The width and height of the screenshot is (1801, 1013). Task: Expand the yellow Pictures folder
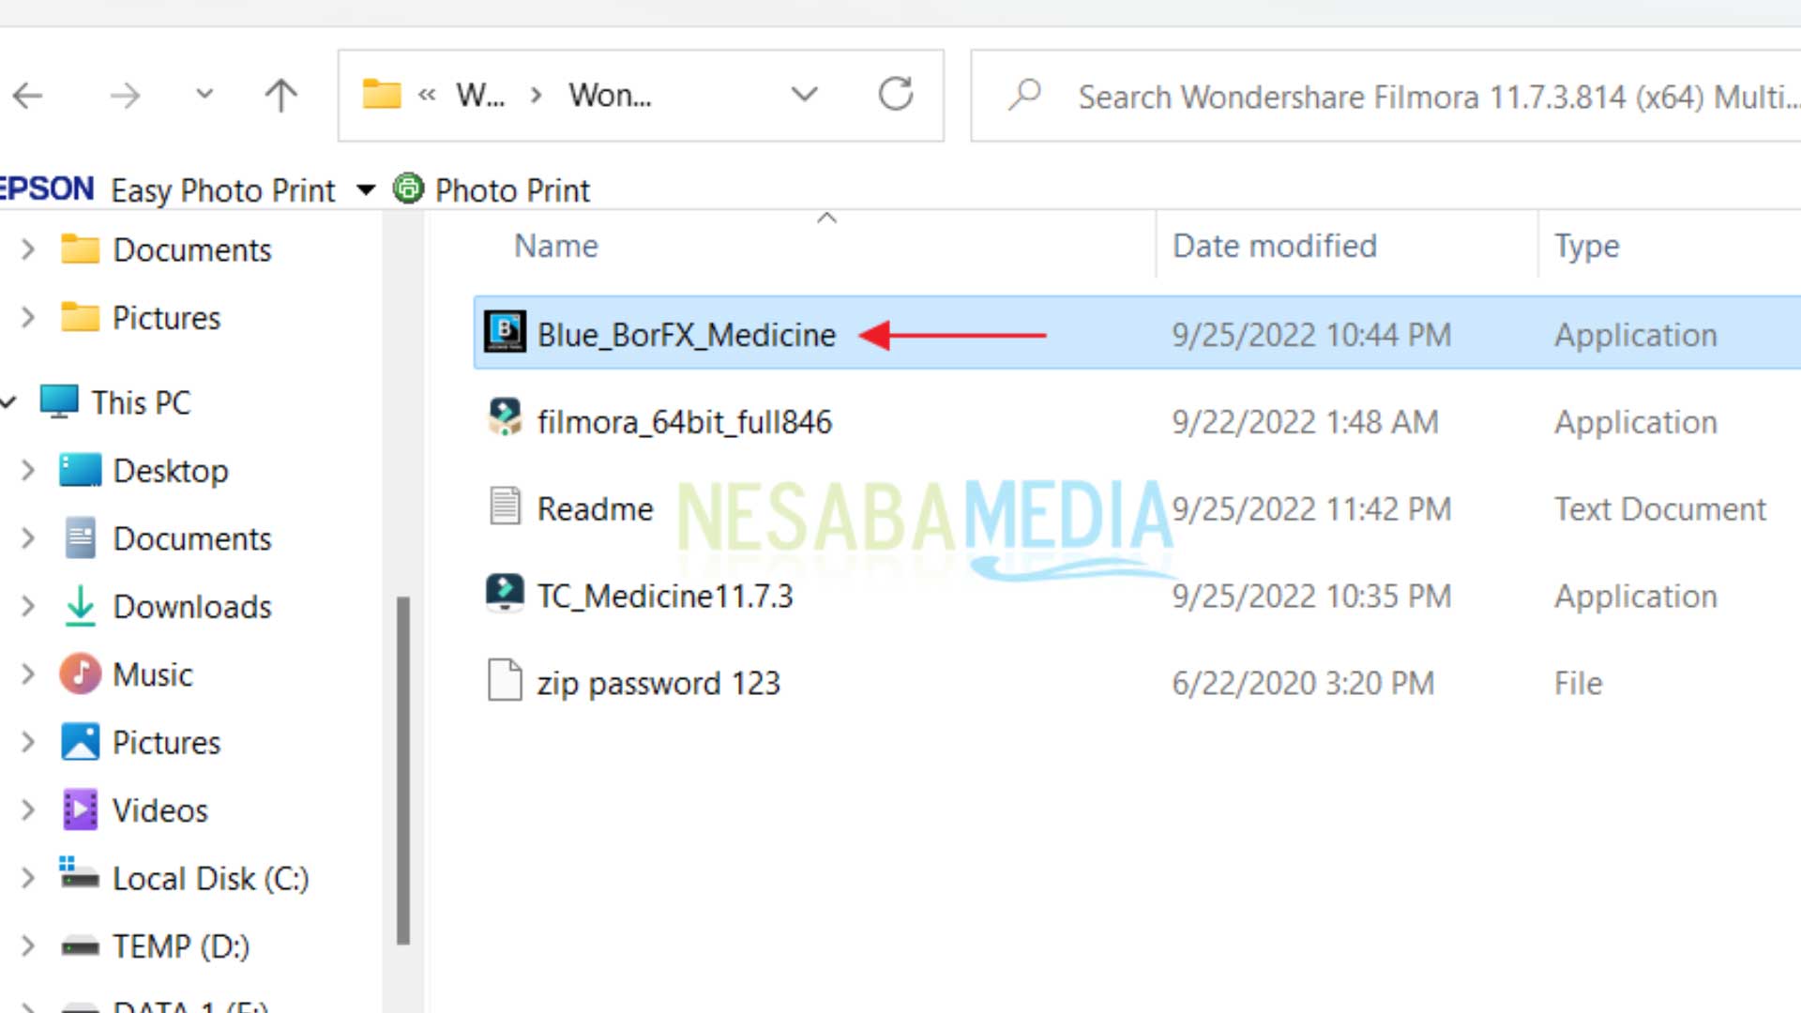pyautogui.click(x=28, y=318)
